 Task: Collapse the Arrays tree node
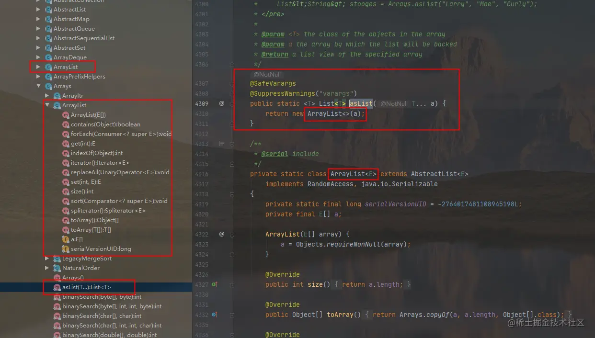point(39,86)
